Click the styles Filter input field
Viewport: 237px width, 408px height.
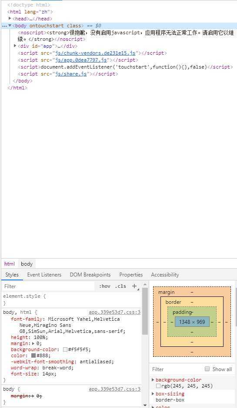point(49,286)
